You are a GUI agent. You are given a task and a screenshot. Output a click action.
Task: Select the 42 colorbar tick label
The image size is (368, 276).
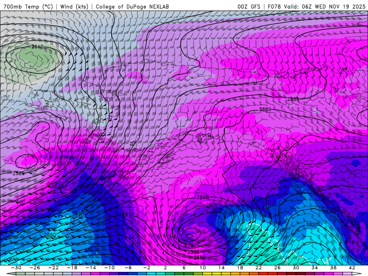click(352, 268)
